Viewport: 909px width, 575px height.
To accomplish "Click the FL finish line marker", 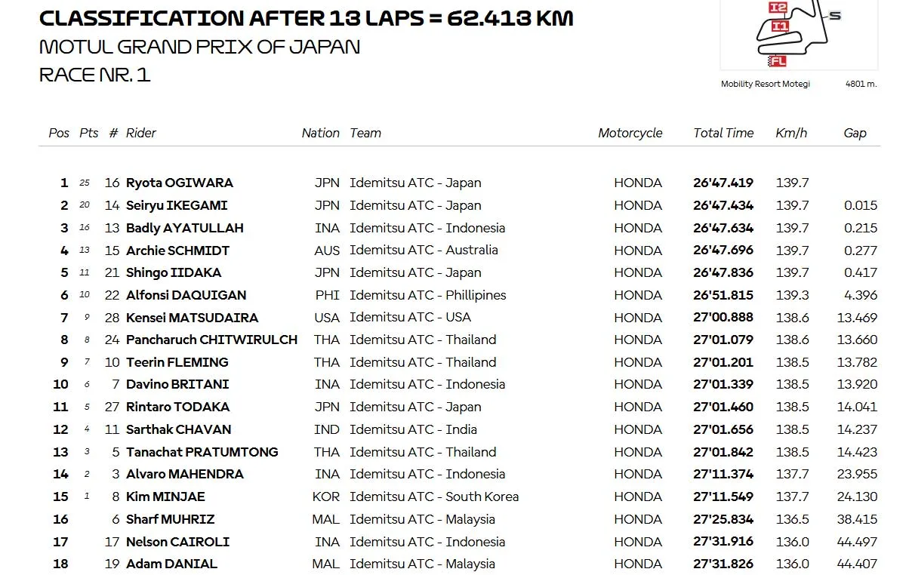I will coord(777,61).
